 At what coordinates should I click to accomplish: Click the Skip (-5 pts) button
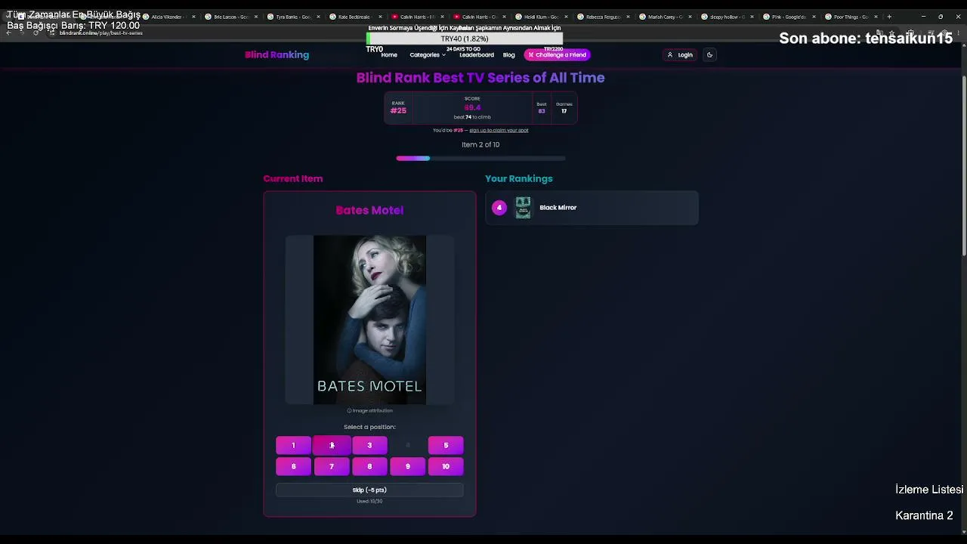369,490
